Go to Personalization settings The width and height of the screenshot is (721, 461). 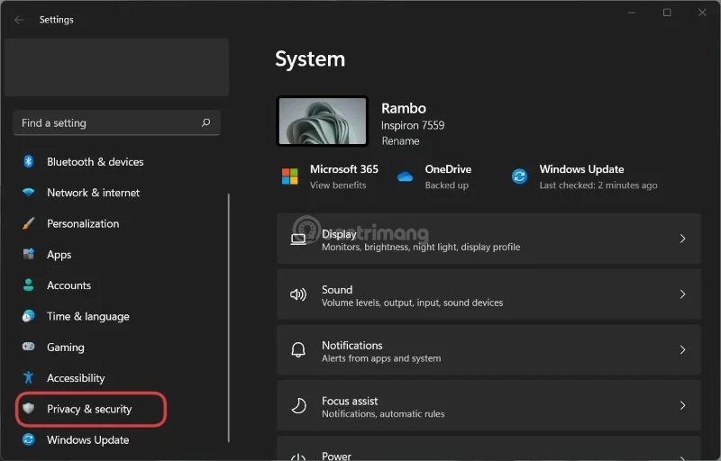83,223
